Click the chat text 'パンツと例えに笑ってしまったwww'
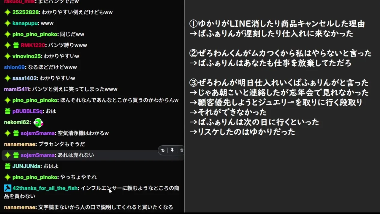 click(x=75, y=89)
